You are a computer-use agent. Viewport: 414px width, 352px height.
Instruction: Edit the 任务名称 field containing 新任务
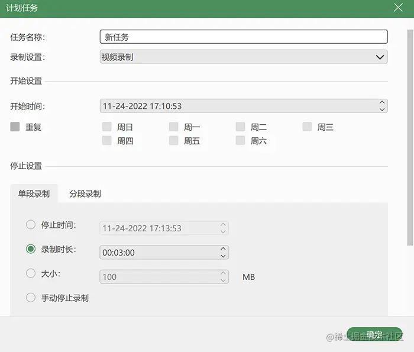pyautogui.click(x=244, y=37)
